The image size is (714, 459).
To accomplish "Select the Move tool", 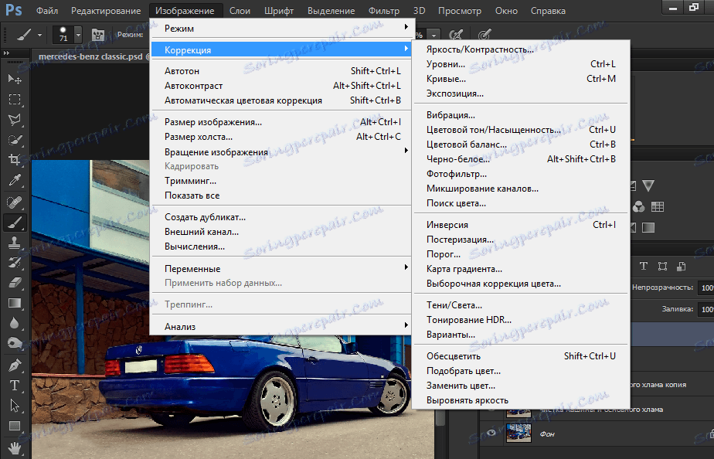I will click(x=15, y=79).
